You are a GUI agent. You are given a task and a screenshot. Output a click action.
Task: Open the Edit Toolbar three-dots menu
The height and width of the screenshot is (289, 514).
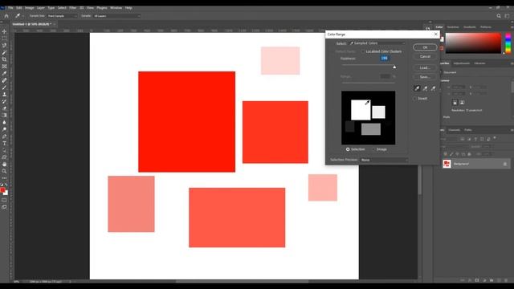[4, 178]
